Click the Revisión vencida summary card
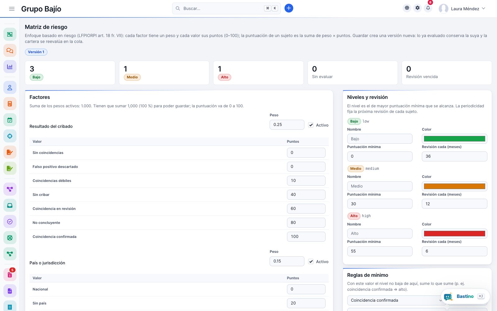This screenshot has width=497, height=311. click(x=447, y=73)
